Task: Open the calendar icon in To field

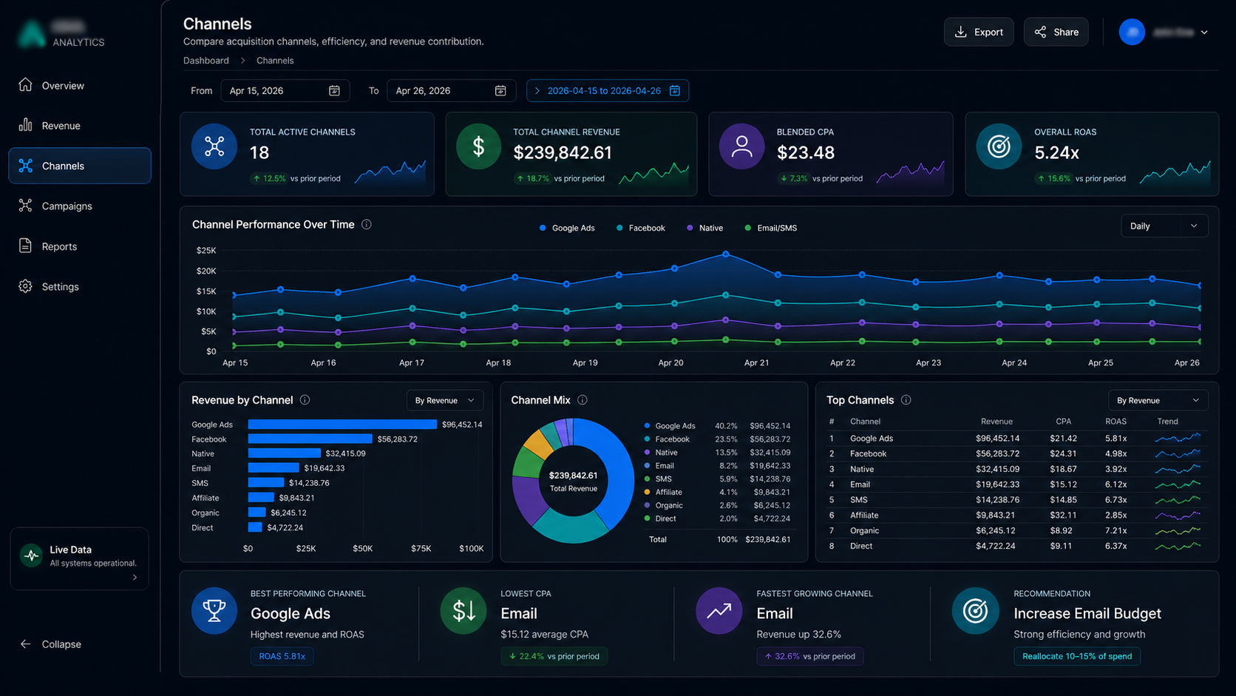Action: (500, 91)
